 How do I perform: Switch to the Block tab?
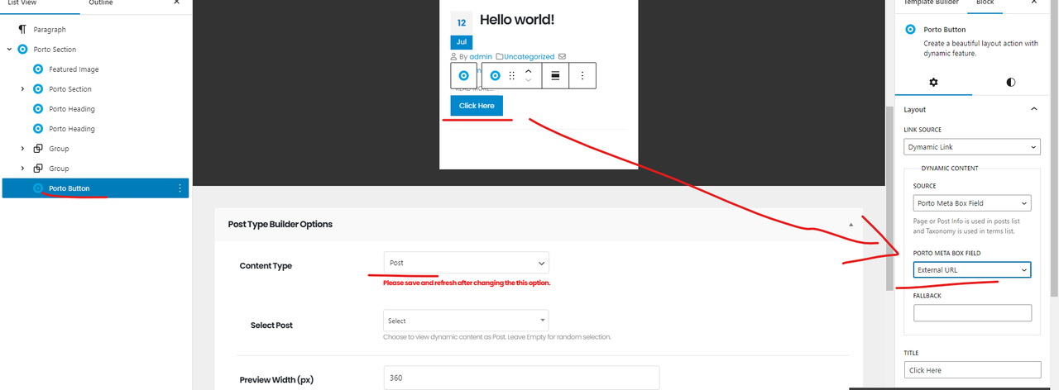coord(985,3)
